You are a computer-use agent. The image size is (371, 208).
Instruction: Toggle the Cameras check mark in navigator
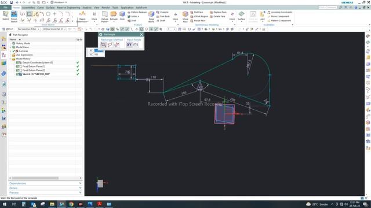pos(14,51)
